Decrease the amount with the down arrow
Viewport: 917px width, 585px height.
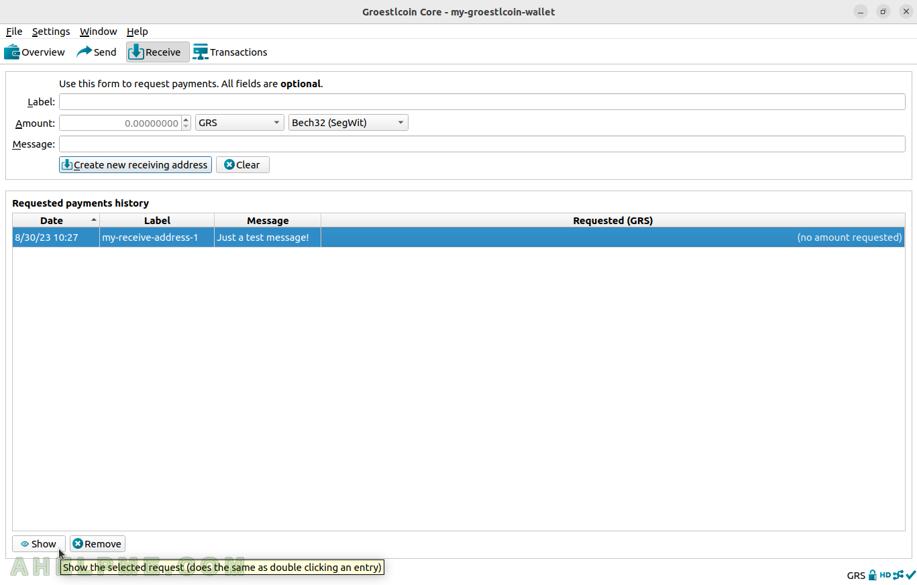coord(186,127)
